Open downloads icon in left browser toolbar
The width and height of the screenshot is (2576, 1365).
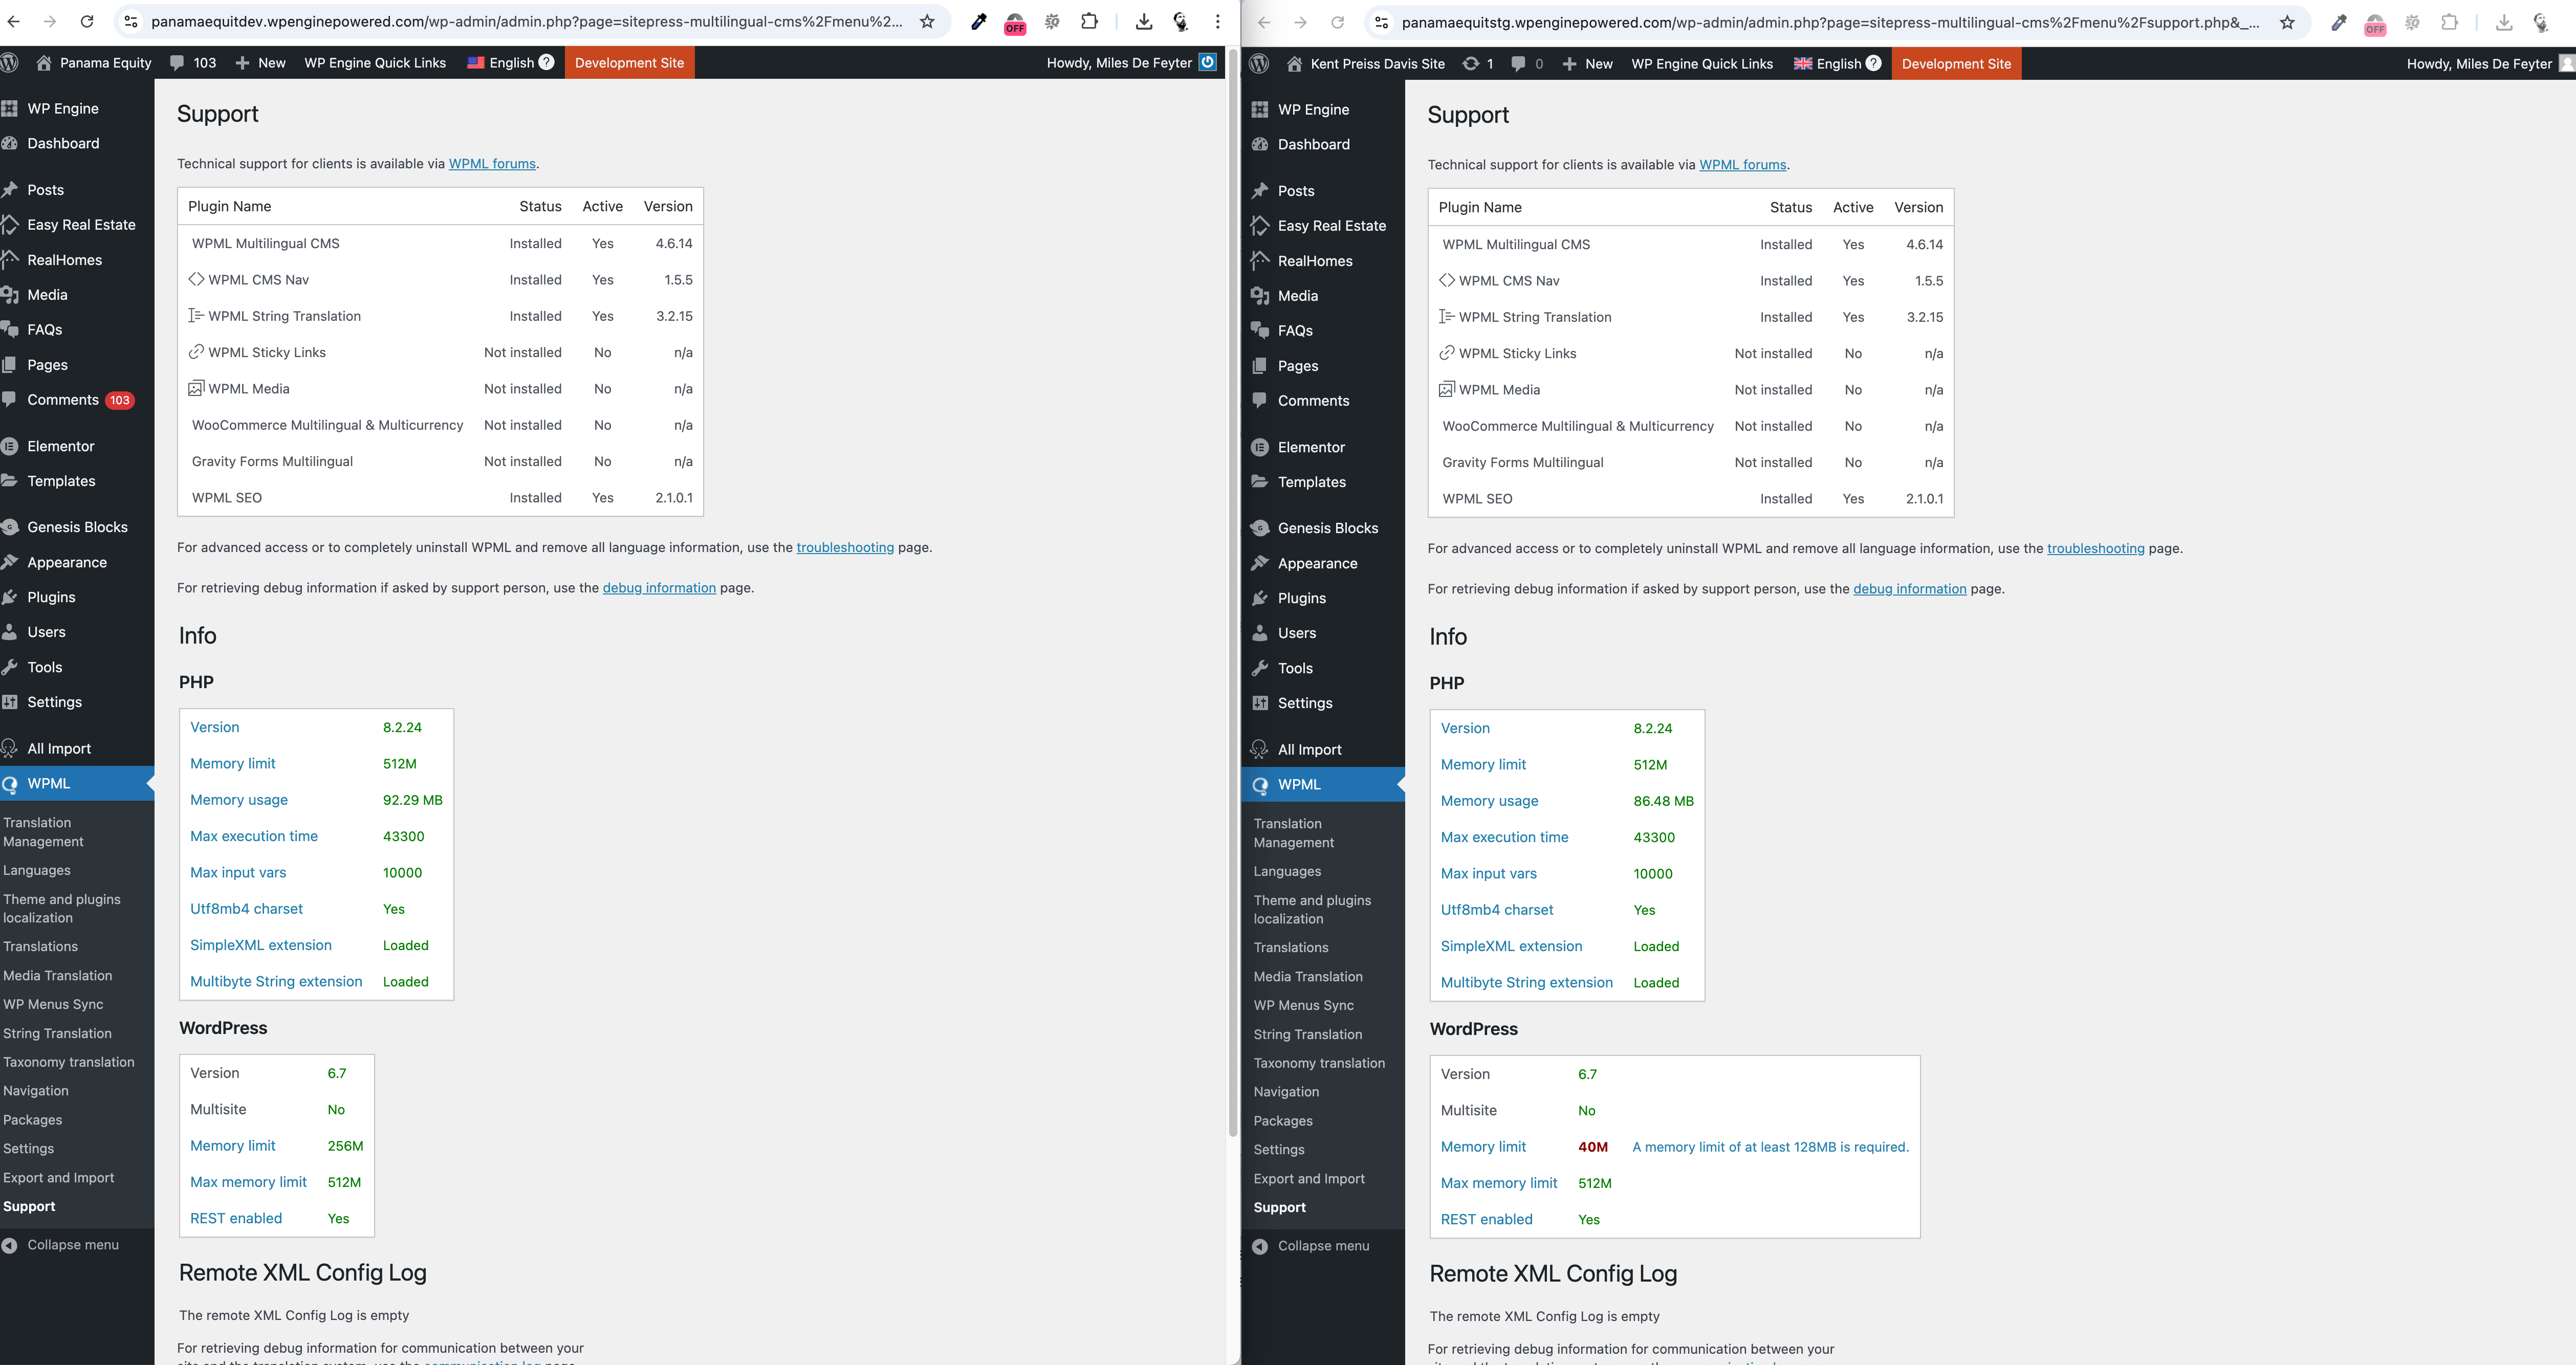pyautogui.click(x=1144, y=21)
